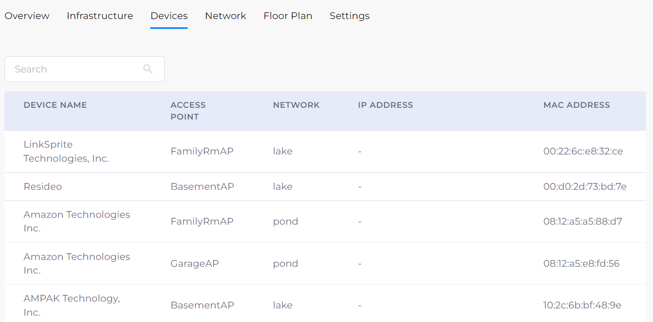
Task: Switch to the Infrastructure tab
Action: [100, 16]
